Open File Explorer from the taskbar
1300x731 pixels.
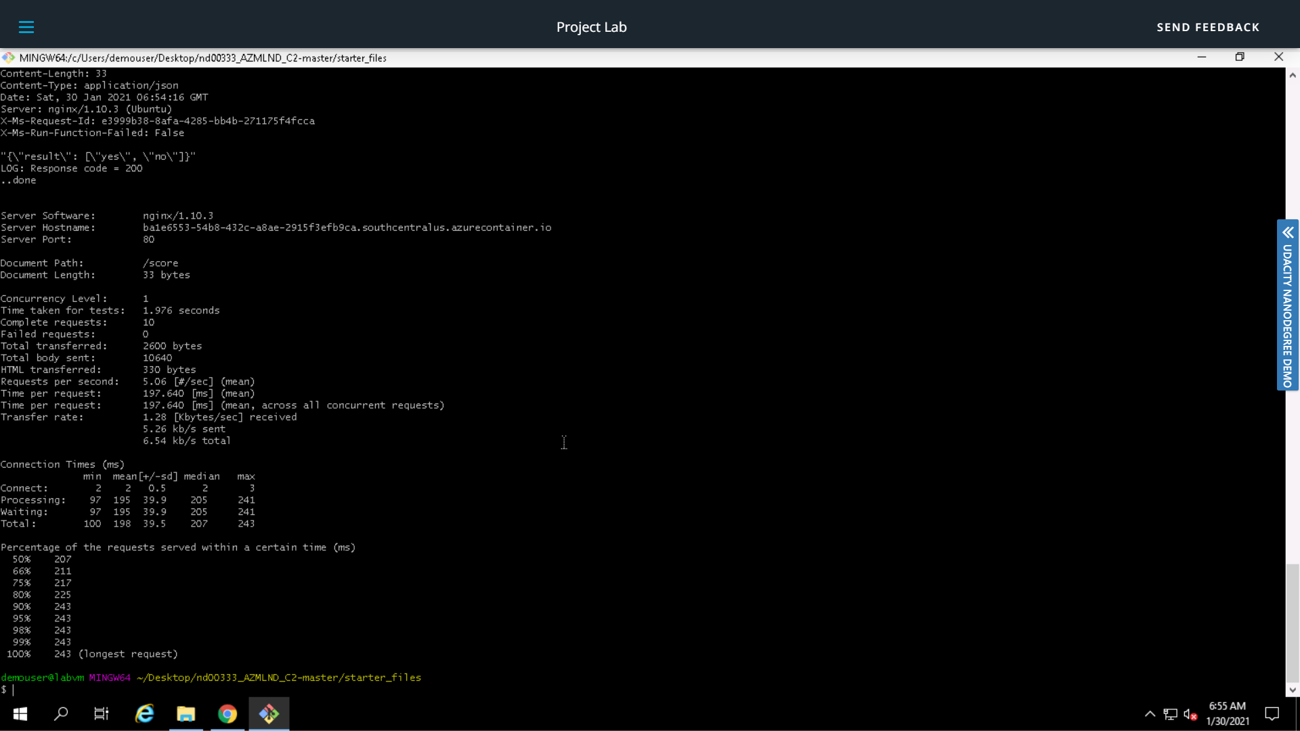point(186,714)
